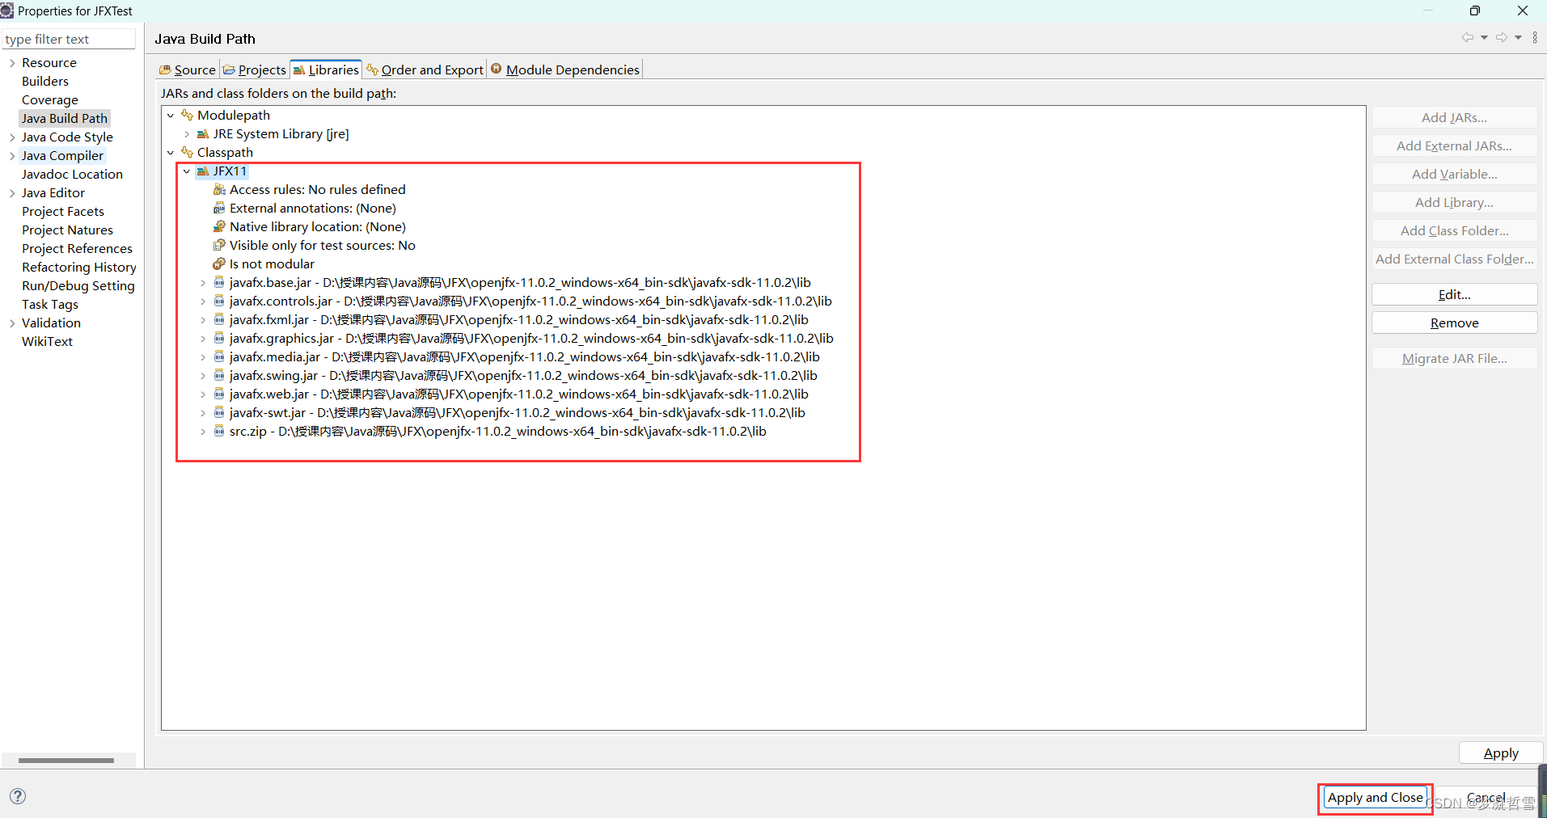Open the Module Dependencies tab
Viewport: 1547px width, 818px height.
565,70
